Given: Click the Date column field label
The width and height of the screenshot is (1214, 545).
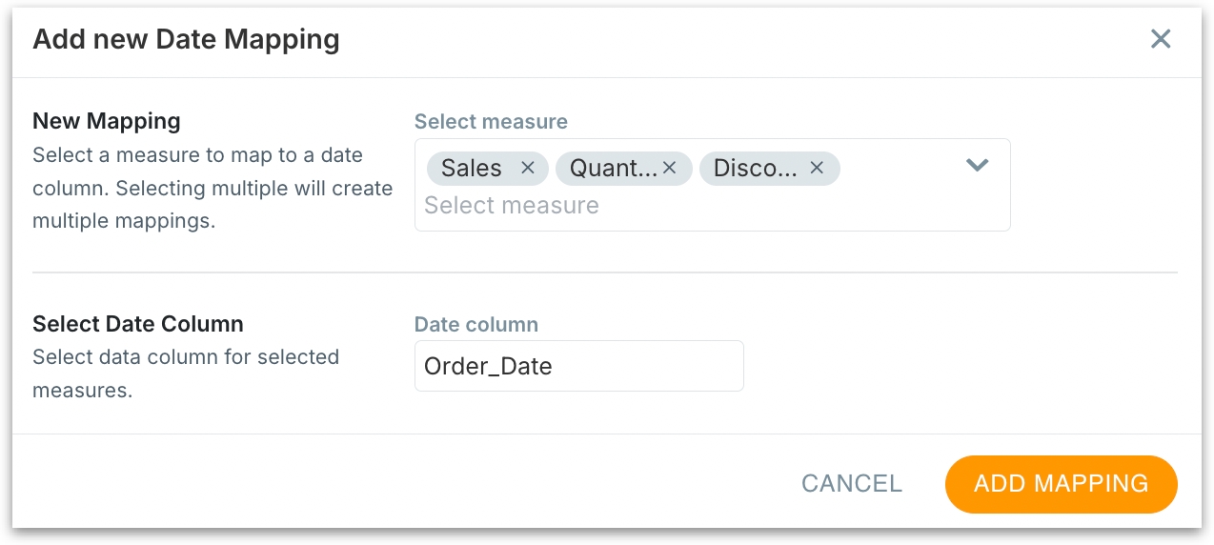Looking at the screenshot, I should tap(476, 325).
